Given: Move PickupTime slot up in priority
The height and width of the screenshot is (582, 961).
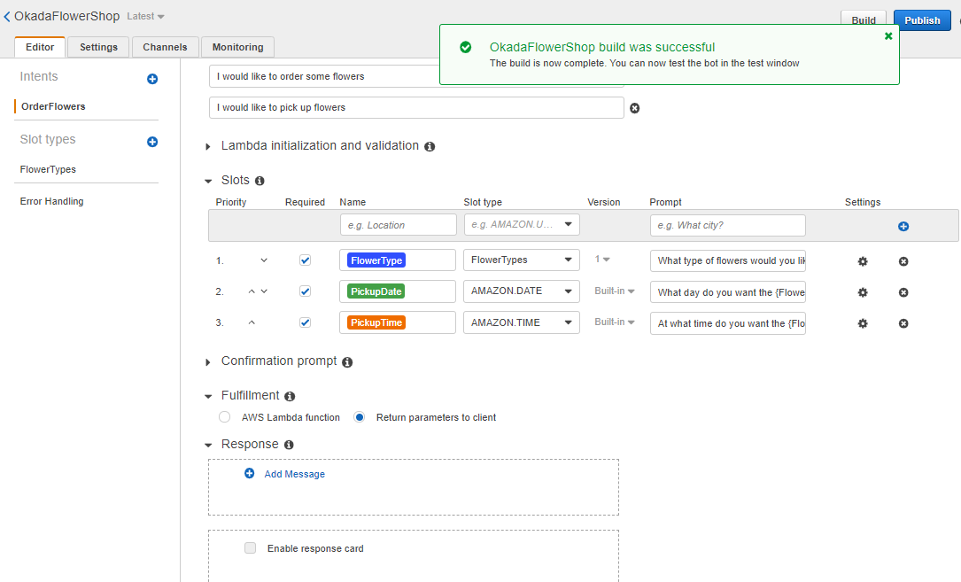Looking at the screenshot, I should pyautogui.click(x=252, y=322).
